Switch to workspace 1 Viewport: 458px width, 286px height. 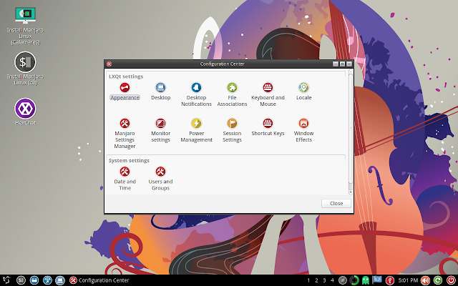pos(308,280)
